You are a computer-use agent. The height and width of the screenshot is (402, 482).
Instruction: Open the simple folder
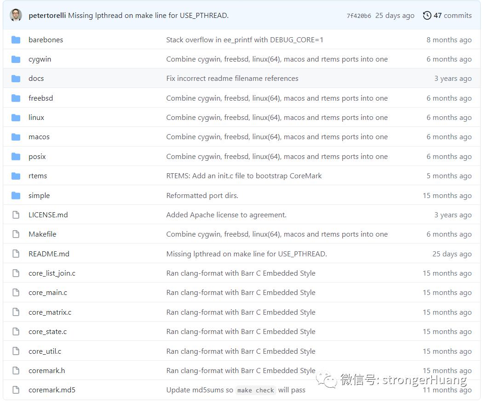[39, 195]
